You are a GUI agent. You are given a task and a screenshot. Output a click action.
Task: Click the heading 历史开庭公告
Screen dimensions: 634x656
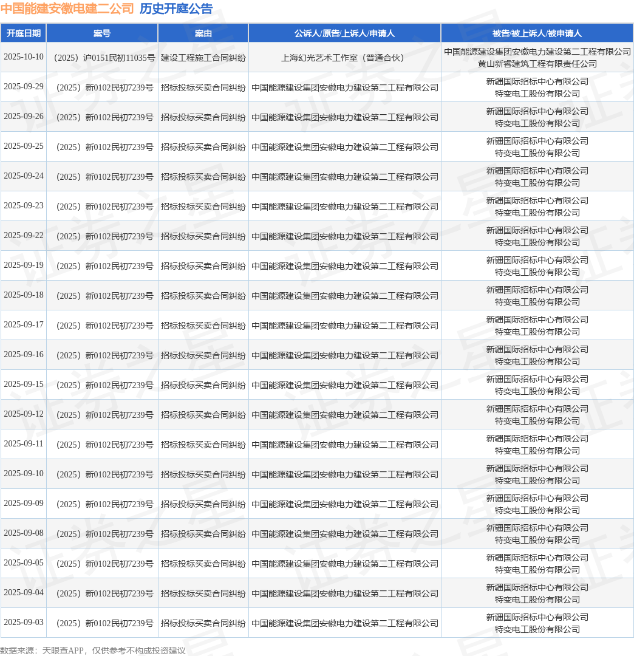pos(176,9)
